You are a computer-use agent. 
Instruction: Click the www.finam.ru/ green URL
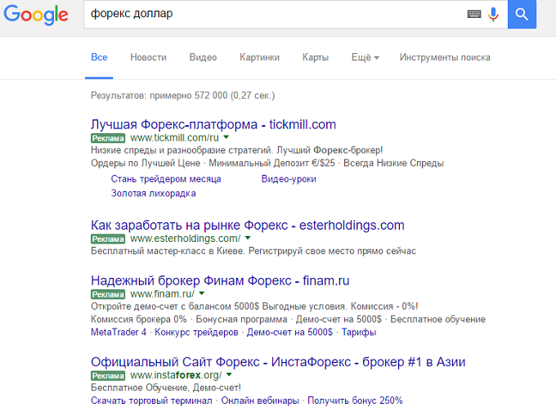click(x=163, y=293)
